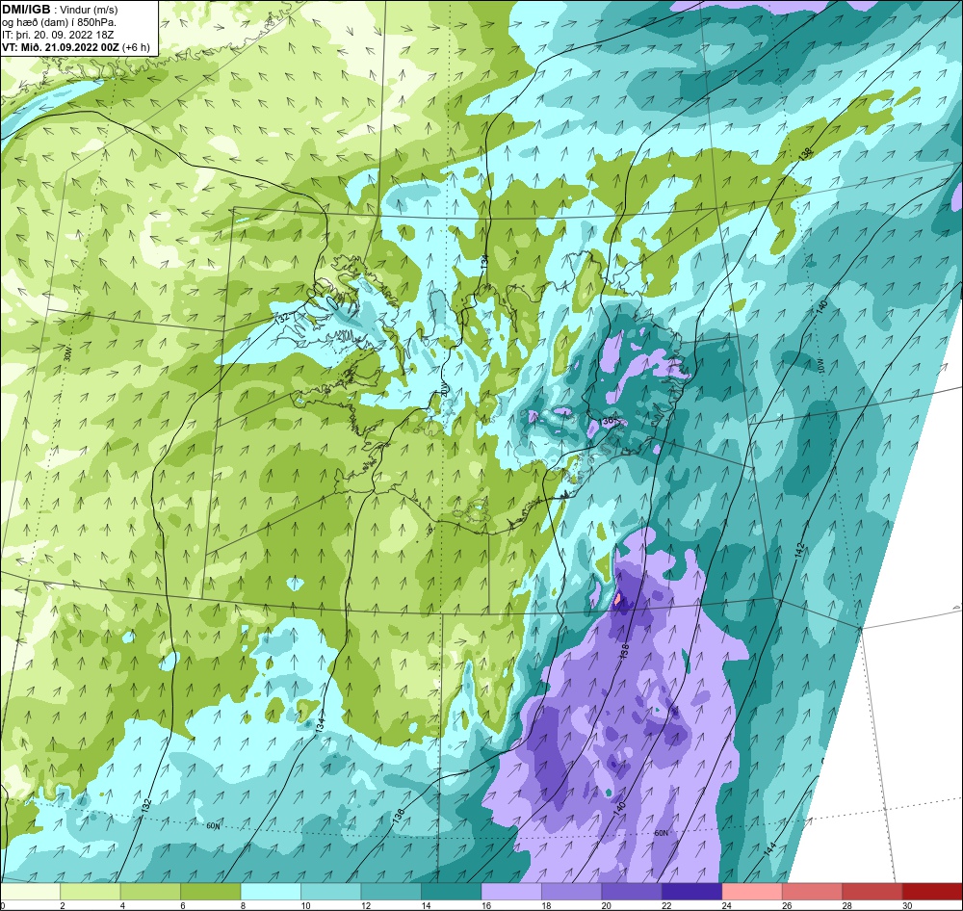
Task: Click the '60N' latitude label below the 132 contour
Action: 213,826
